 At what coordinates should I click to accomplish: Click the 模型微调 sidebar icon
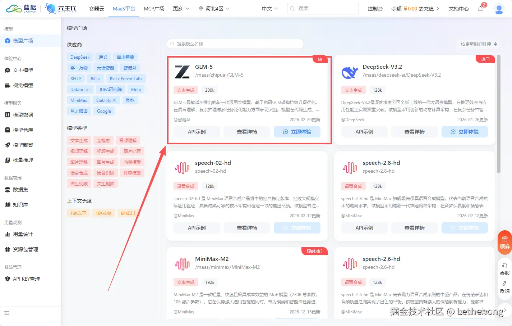coord(8,115)
